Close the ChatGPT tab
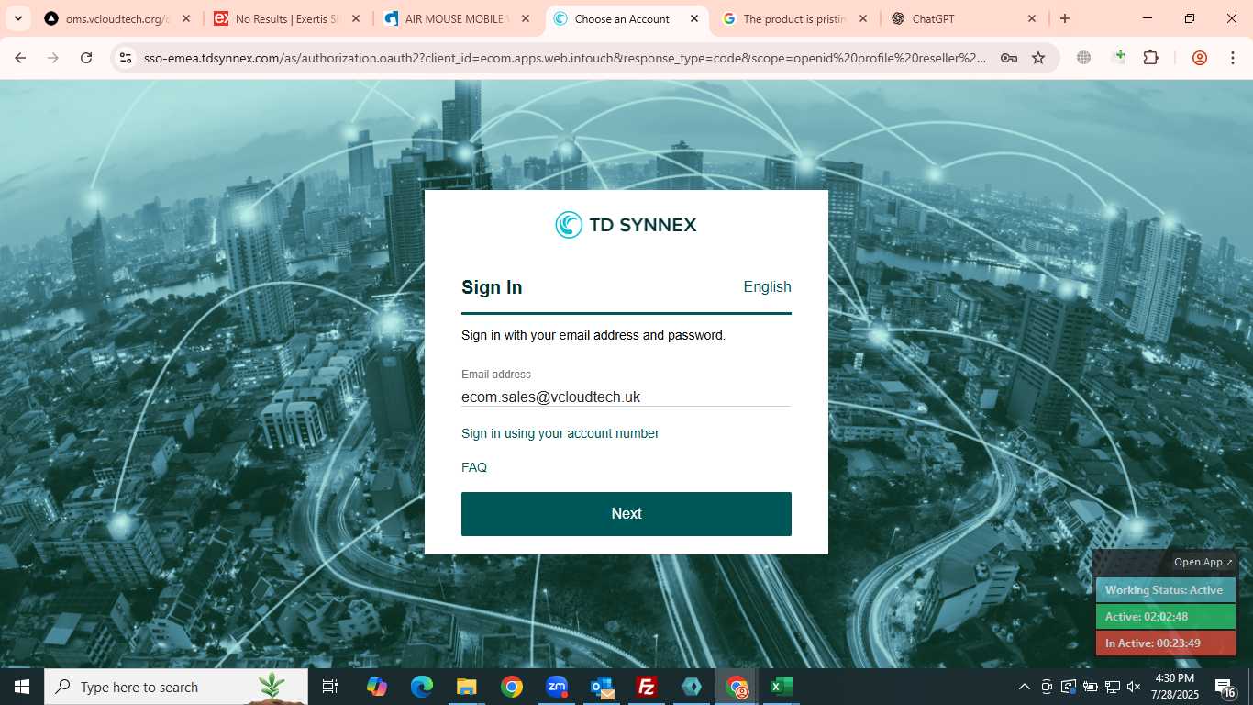This screenshot has width=1253, height=705. (1032, 18)
